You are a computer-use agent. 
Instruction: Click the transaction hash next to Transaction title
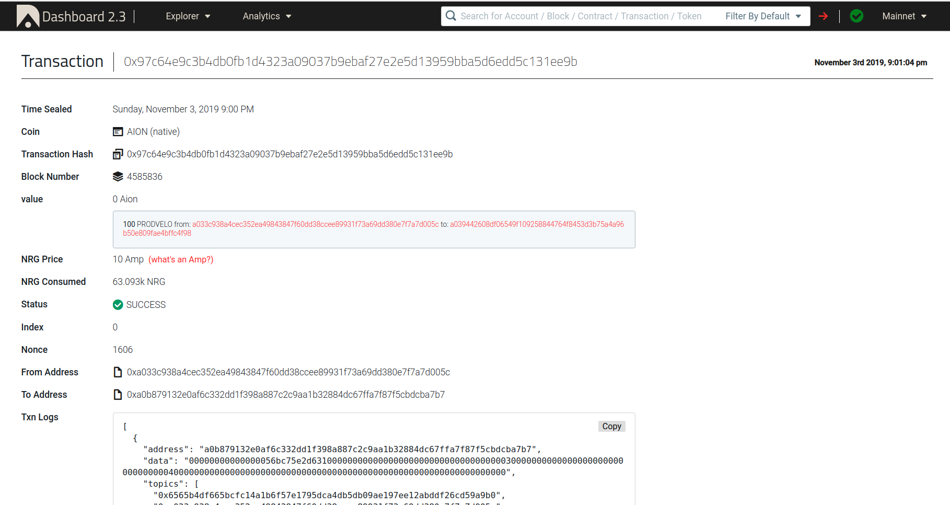350,61
